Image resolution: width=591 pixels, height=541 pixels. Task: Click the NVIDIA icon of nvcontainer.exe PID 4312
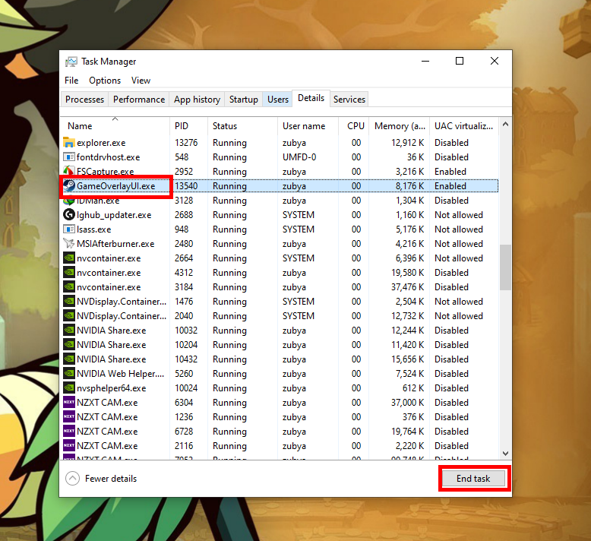pyautogui.click(x=69, y=272)
